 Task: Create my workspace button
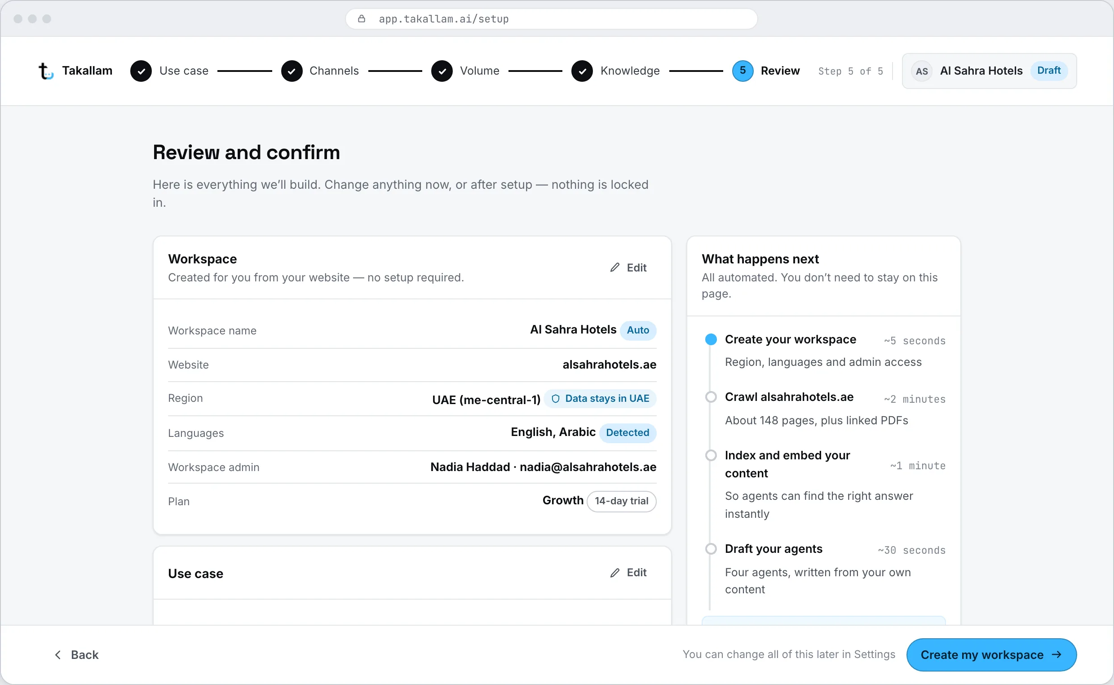[x=991, y=654]
